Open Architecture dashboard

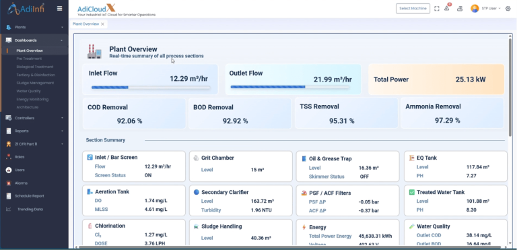28,107
